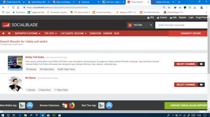Open the shopping cart icon in navbar
The width and height of the screenshot is (210, 117).
click(x=9, y=33)
